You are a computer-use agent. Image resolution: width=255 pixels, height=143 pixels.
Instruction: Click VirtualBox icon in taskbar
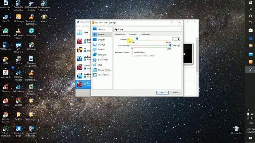251,70
